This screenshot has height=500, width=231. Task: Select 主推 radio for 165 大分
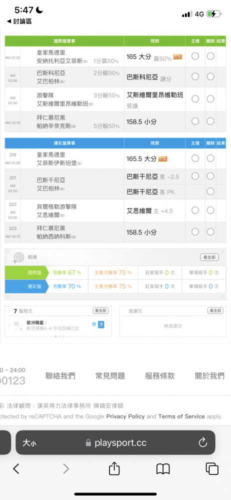pyautogui.click(x=195, y=56)
